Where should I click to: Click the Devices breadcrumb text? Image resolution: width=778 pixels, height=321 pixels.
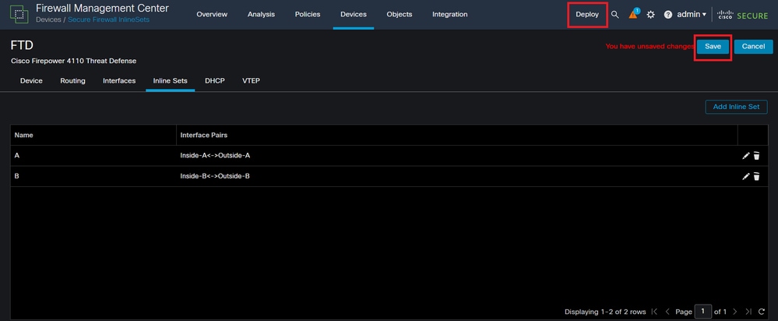tap(48, 19)
